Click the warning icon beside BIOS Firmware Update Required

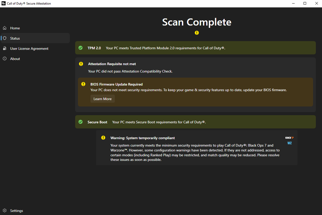[x=83, y=84]
